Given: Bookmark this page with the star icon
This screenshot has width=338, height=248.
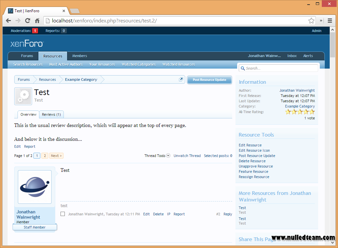Looking at the screenshot, I should tap(311, 21).
